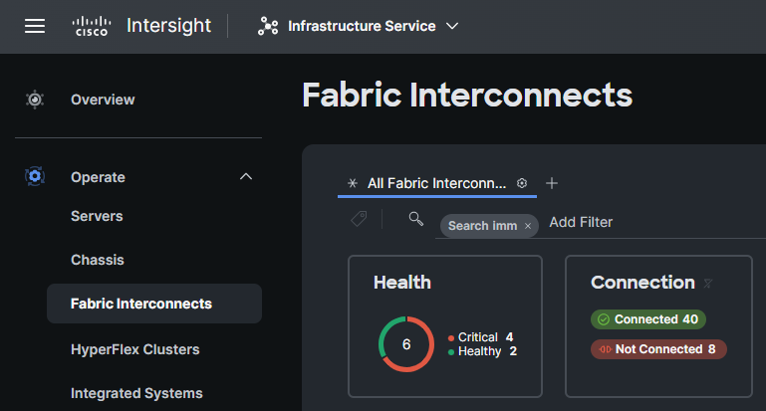766x411 pixels.
Task: Select Fabric Interconnects in sidebar
Action: click(x=154, y=304)
